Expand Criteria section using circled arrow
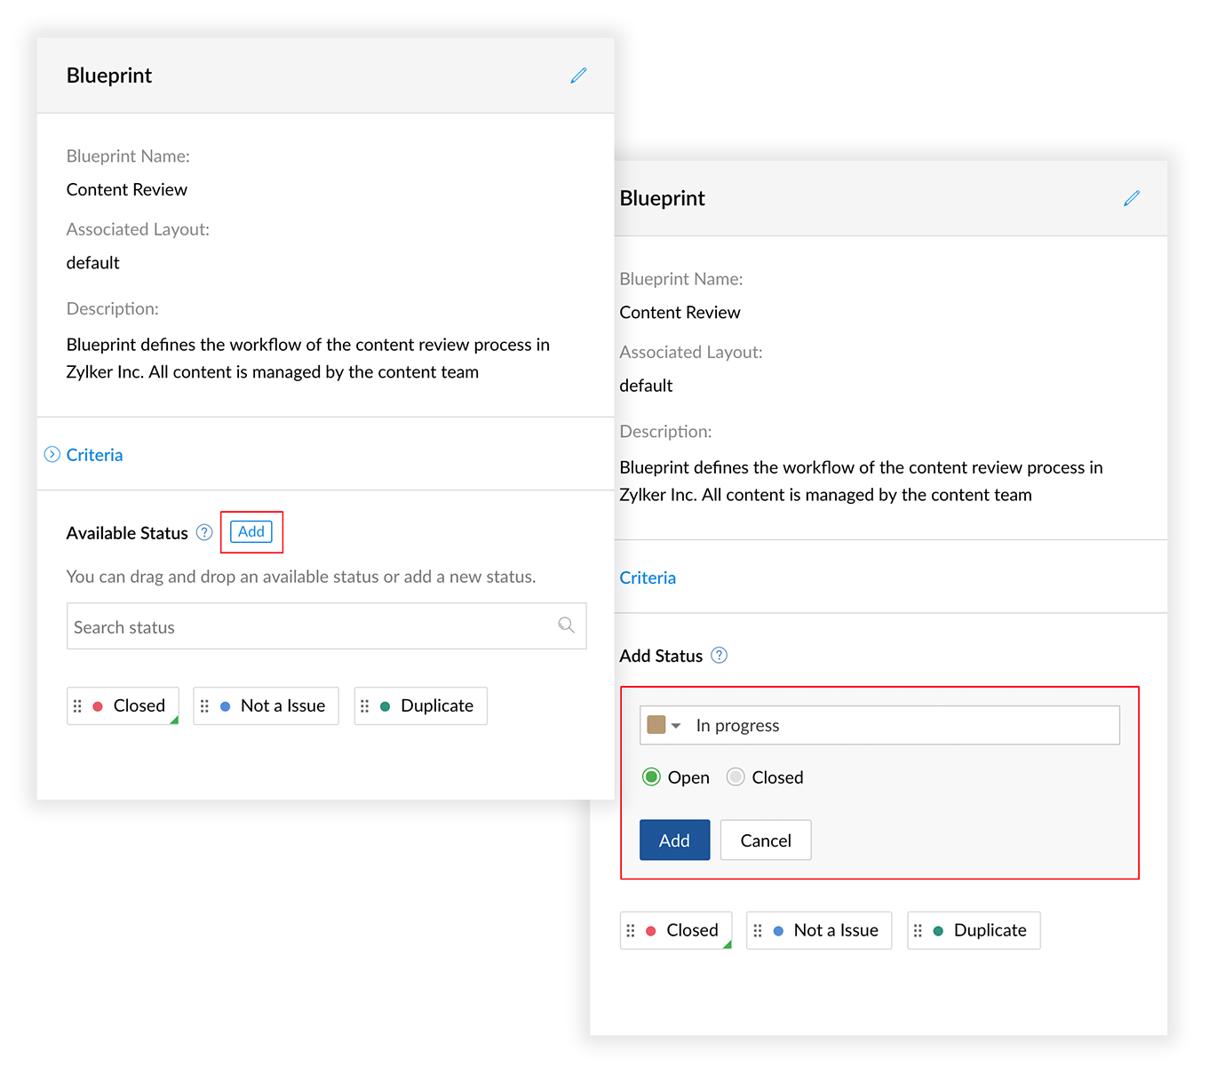Viewport: 1209px width, 1075px height. click(52, 455)
